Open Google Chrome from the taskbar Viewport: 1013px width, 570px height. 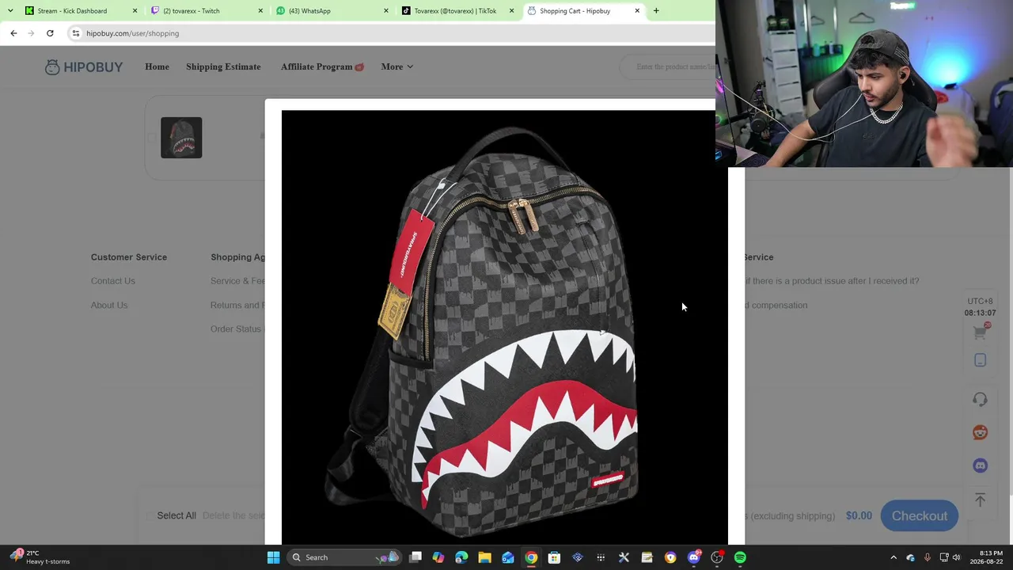tap(531, 557)
